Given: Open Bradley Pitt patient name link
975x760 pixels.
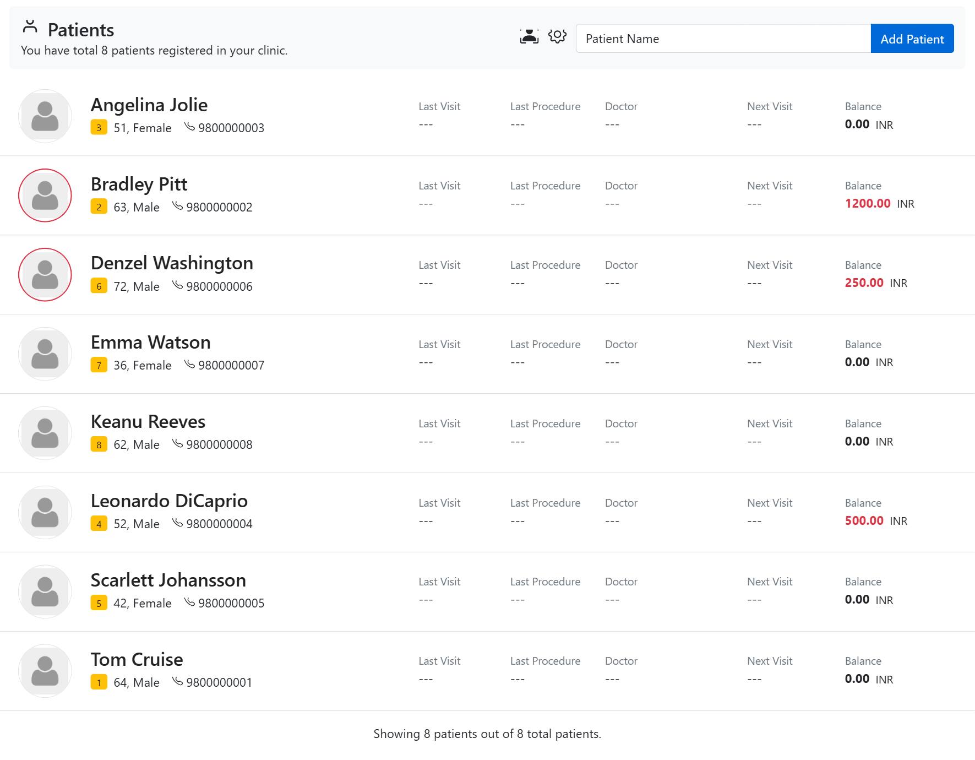Looking at the screenshot, I should tap(139, 184).
